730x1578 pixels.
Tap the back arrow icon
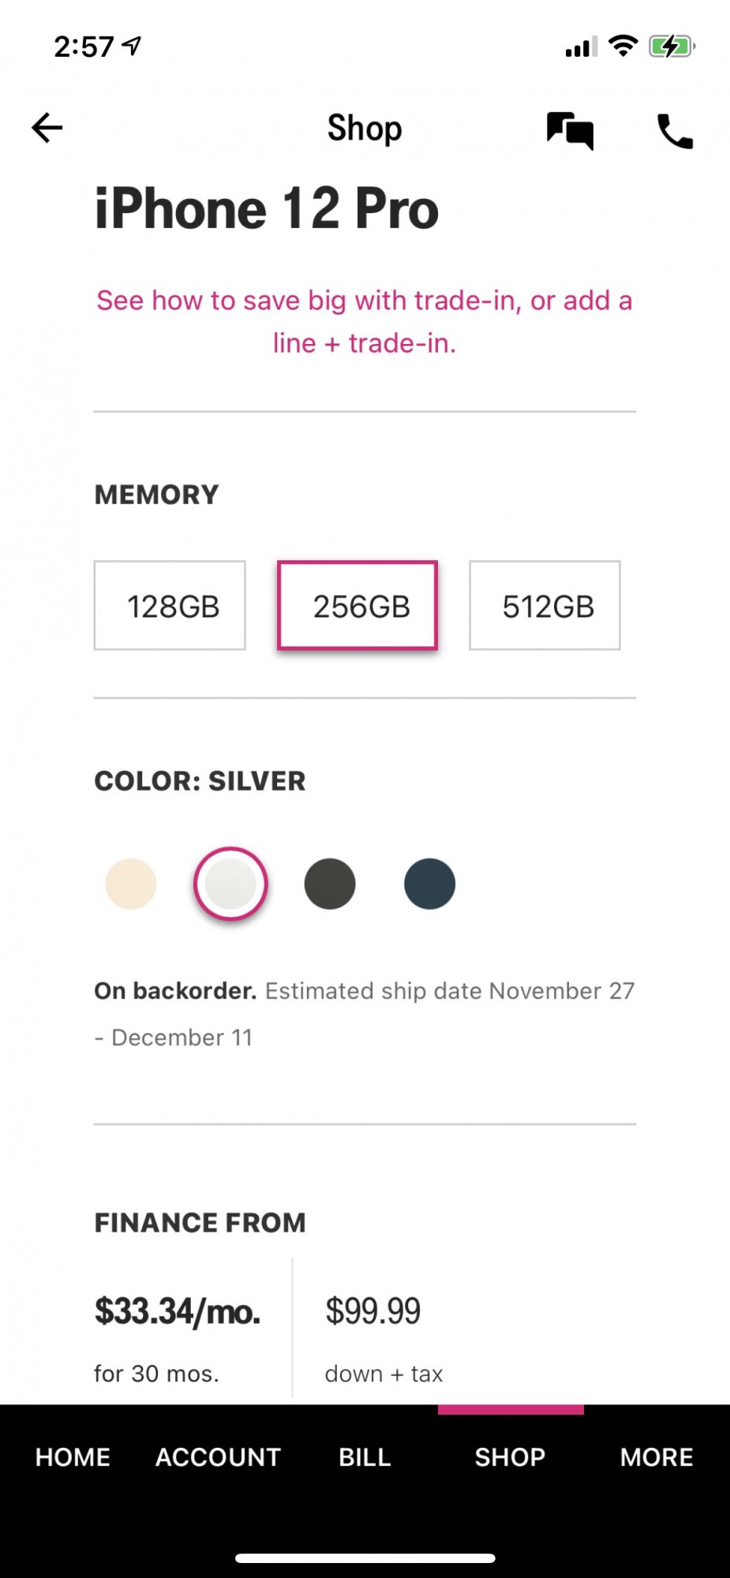point(47,128)
